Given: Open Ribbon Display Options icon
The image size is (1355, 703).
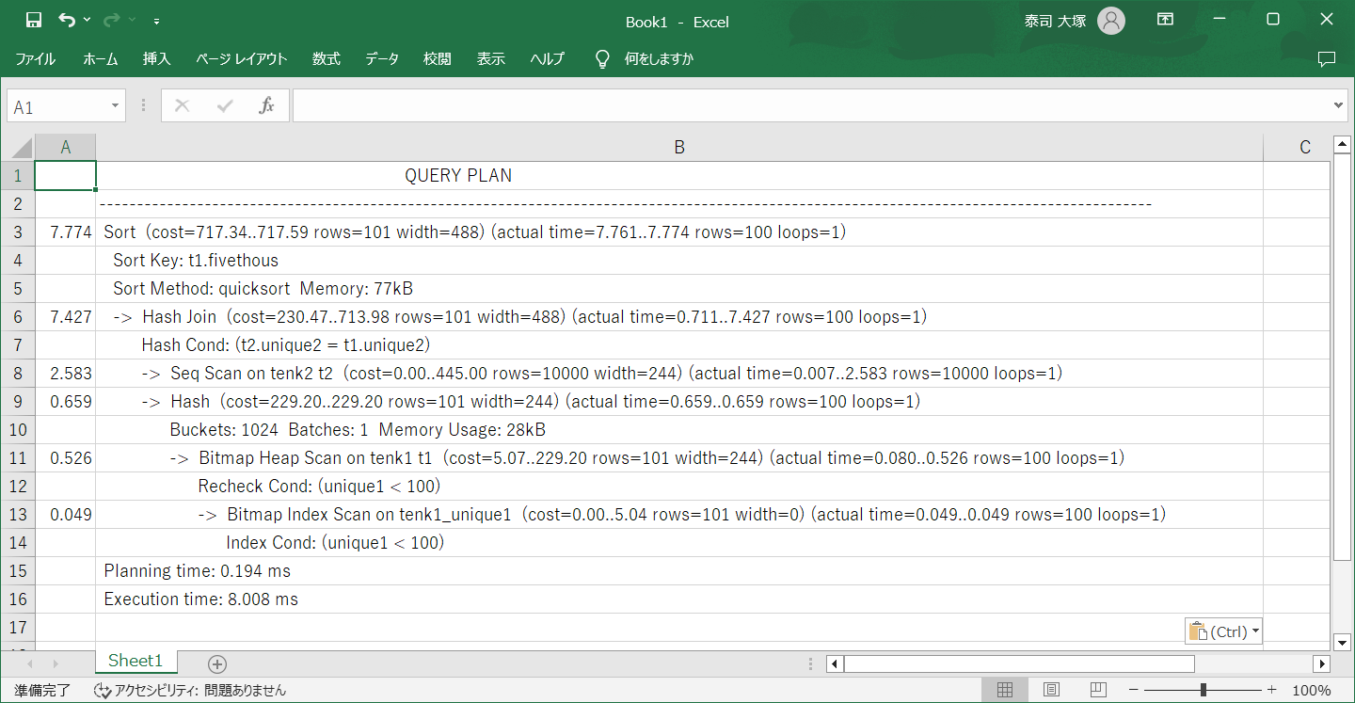Looking at the screenshot, I should [x=1165, y=20].
